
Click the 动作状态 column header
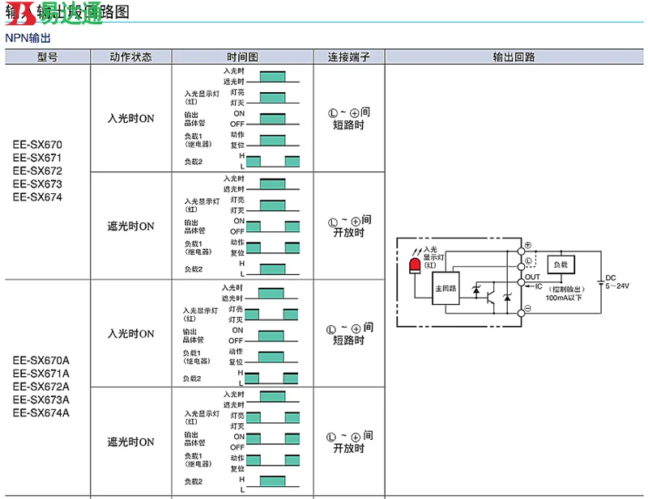pyautogui.click(x=130, y=57)
